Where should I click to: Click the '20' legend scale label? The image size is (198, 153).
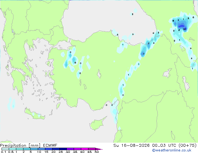[x=53, y=152]
